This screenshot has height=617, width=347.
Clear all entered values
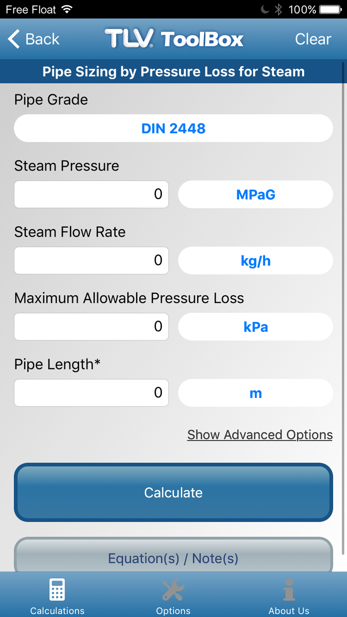pyautogui.click(x=313, y=39)
